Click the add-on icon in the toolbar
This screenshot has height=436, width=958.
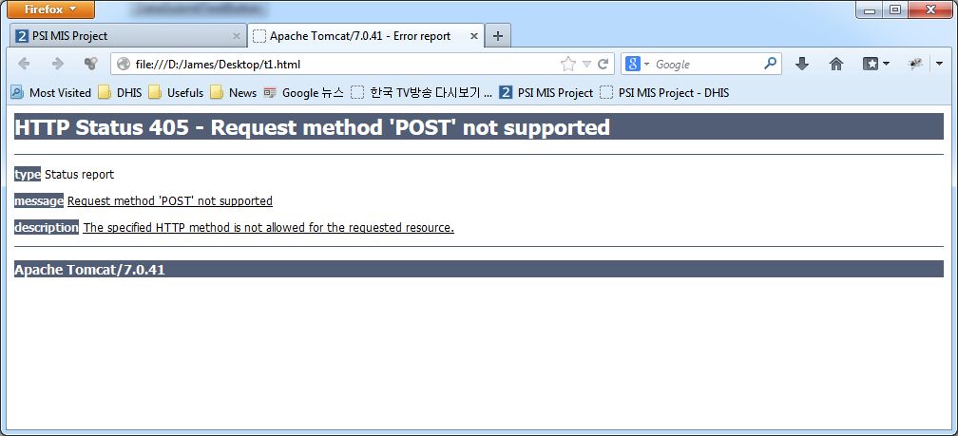[915, 64]
